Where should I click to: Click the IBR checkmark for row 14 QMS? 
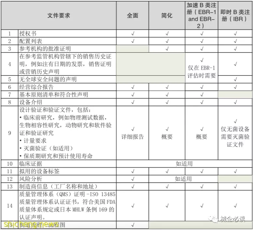click(x=236, y=205)
